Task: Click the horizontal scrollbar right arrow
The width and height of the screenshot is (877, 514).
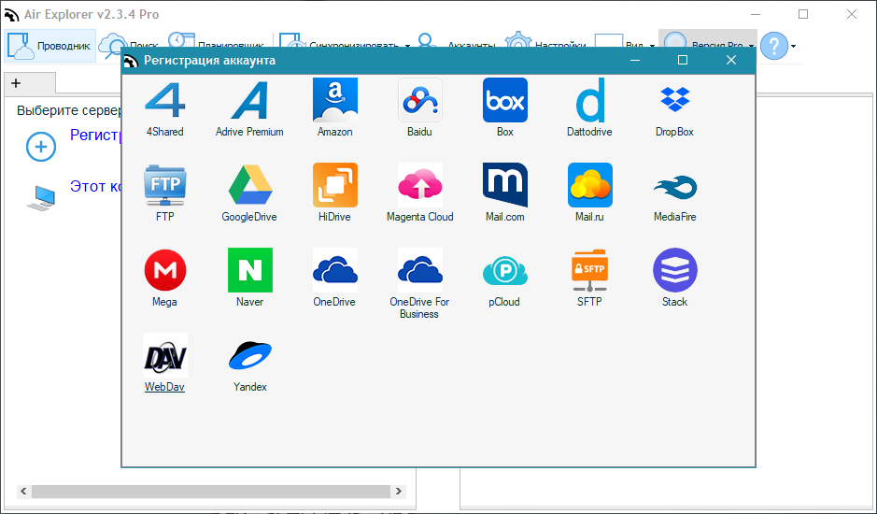Action: point(398,491)
